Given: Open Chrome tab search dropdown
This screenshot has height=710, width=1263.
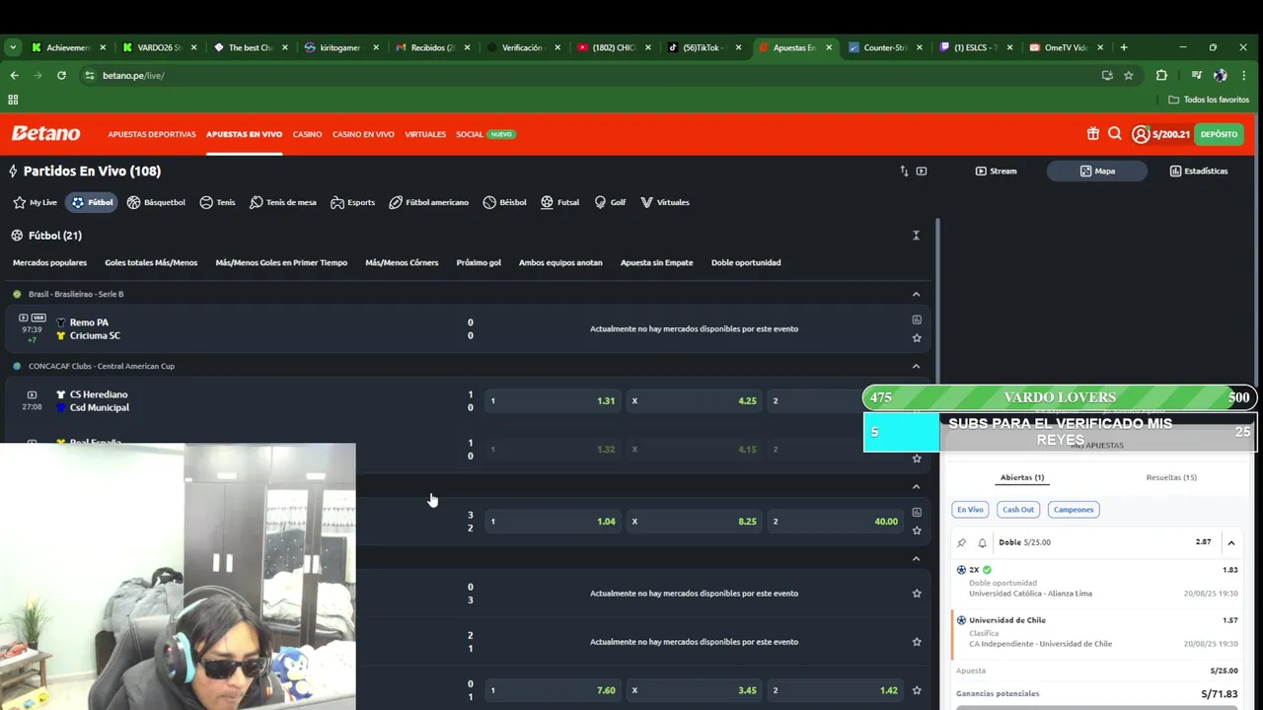Looking at the screenshot, I should pos(13,47).
